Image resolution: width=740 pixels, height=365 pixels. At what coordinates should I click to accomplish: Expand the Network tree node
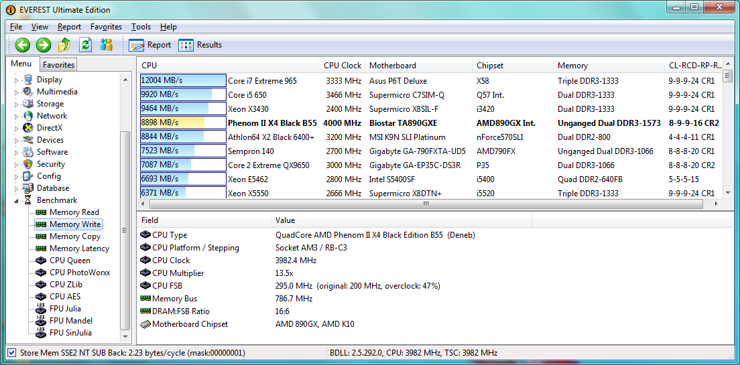(x=17, y=116)
